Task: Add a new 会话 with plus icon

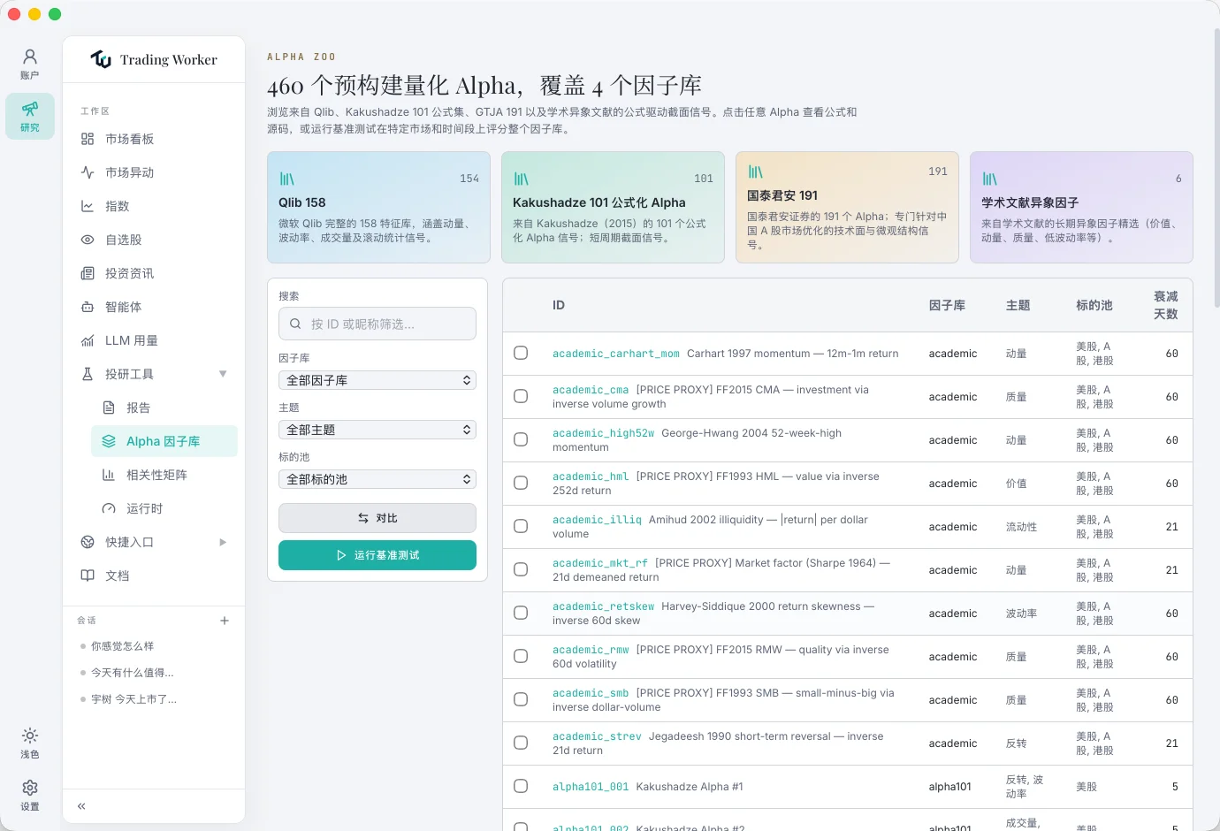Action: 225,621
